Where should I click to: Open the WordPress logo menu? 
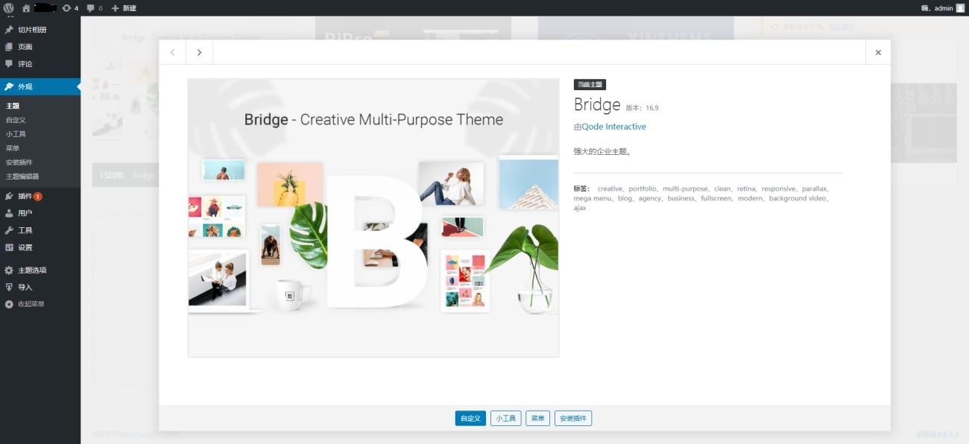9,7
